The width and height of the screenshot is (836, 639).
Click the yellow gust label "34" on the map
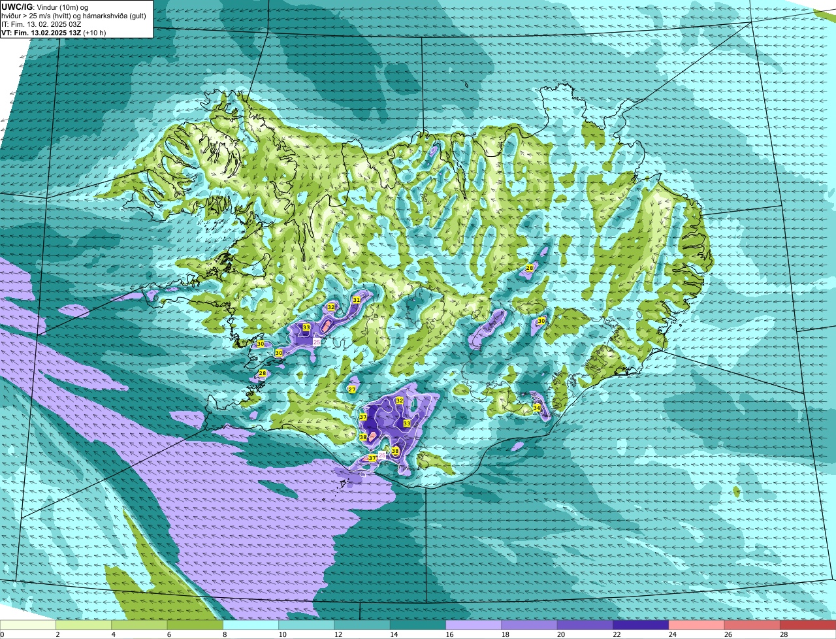[x=537, y=408]
